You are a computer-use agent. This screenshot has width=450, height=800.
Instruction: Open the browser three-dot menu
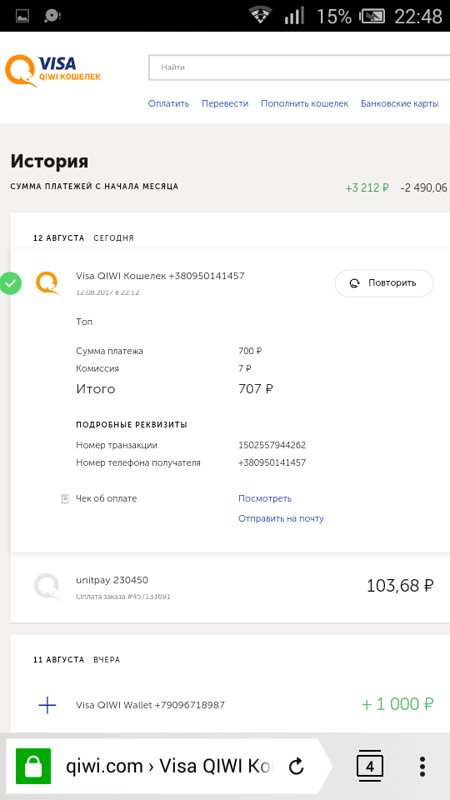click(422, 766)
